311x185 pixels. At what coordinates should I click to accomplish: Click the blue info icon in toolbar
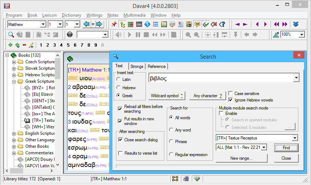coord(147,24)
